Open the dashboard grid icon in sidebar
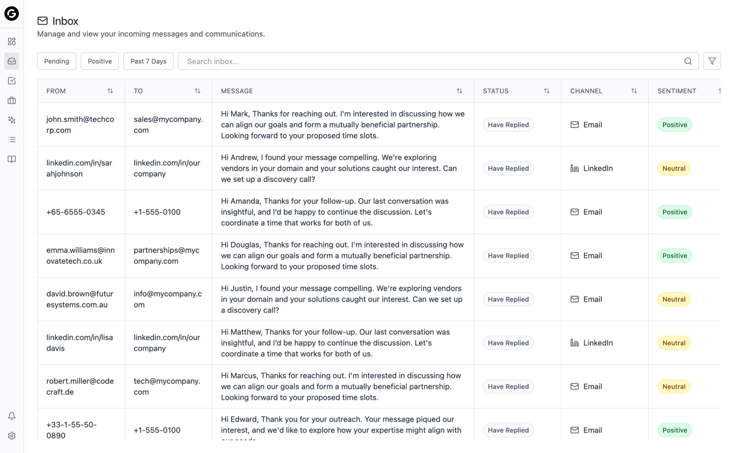The width and height of the screenshot is (734, 453). point(12,41)
